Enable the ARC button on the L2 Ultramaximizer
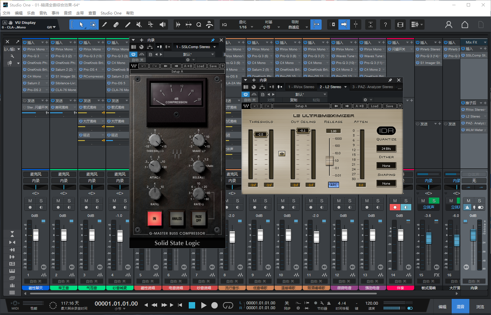491x315 pixels. [333, 185]
